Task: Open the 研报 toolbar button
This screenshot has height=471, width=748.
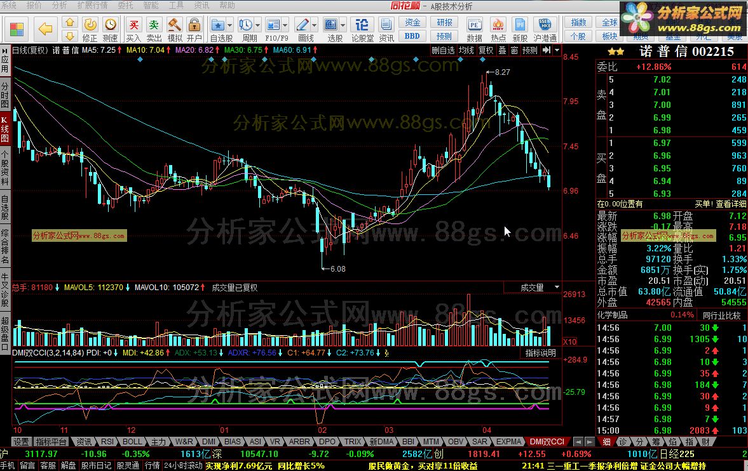Action: click(444, 22)
